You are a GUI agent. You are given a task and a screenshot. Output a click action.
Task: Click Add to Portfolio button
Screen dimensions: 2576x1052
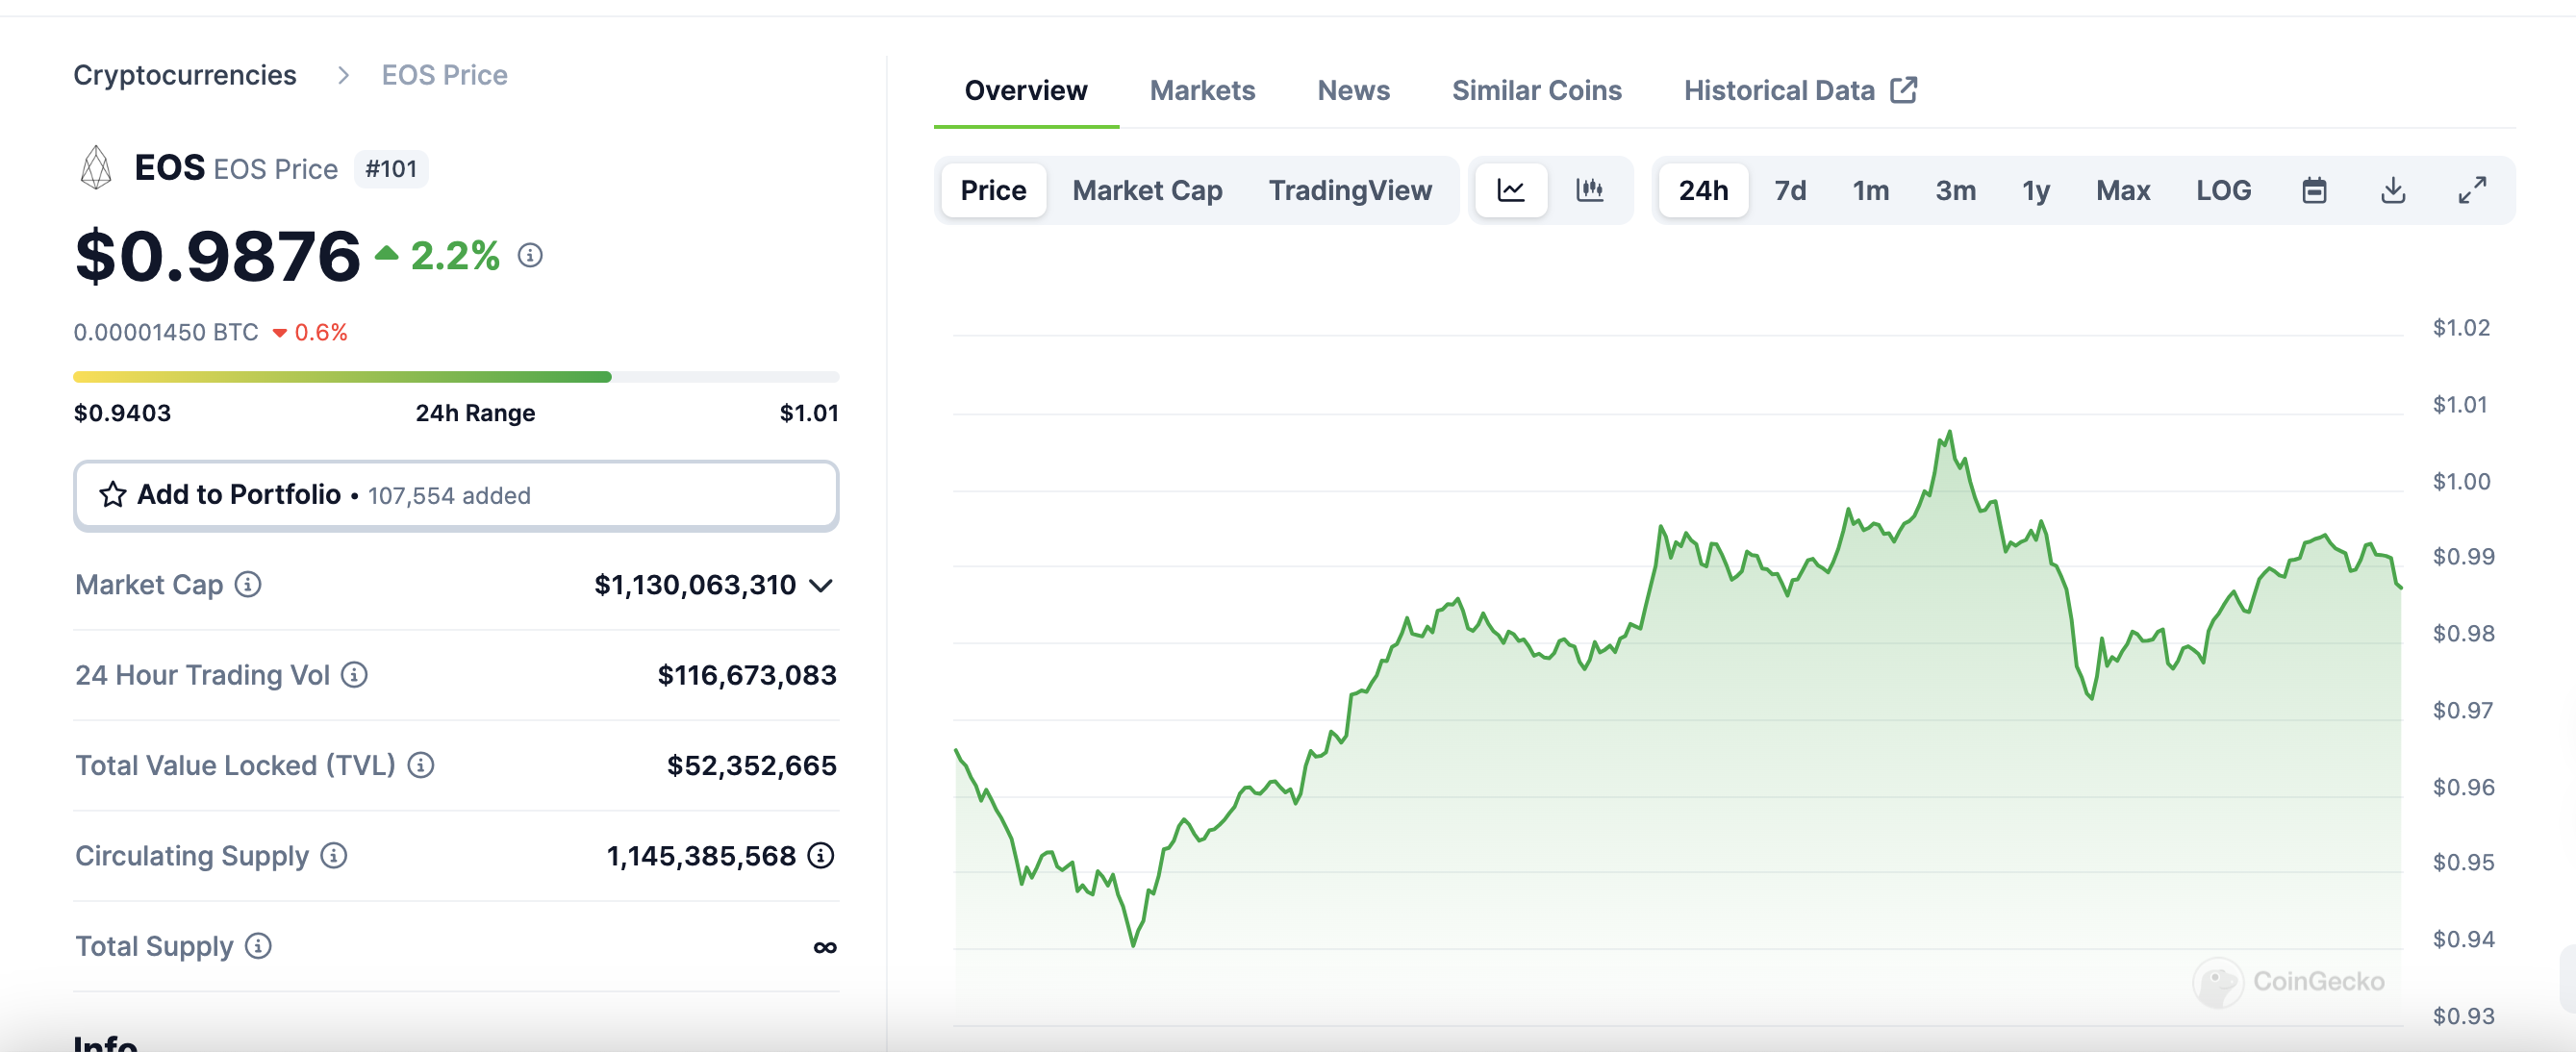click(456, 495)
